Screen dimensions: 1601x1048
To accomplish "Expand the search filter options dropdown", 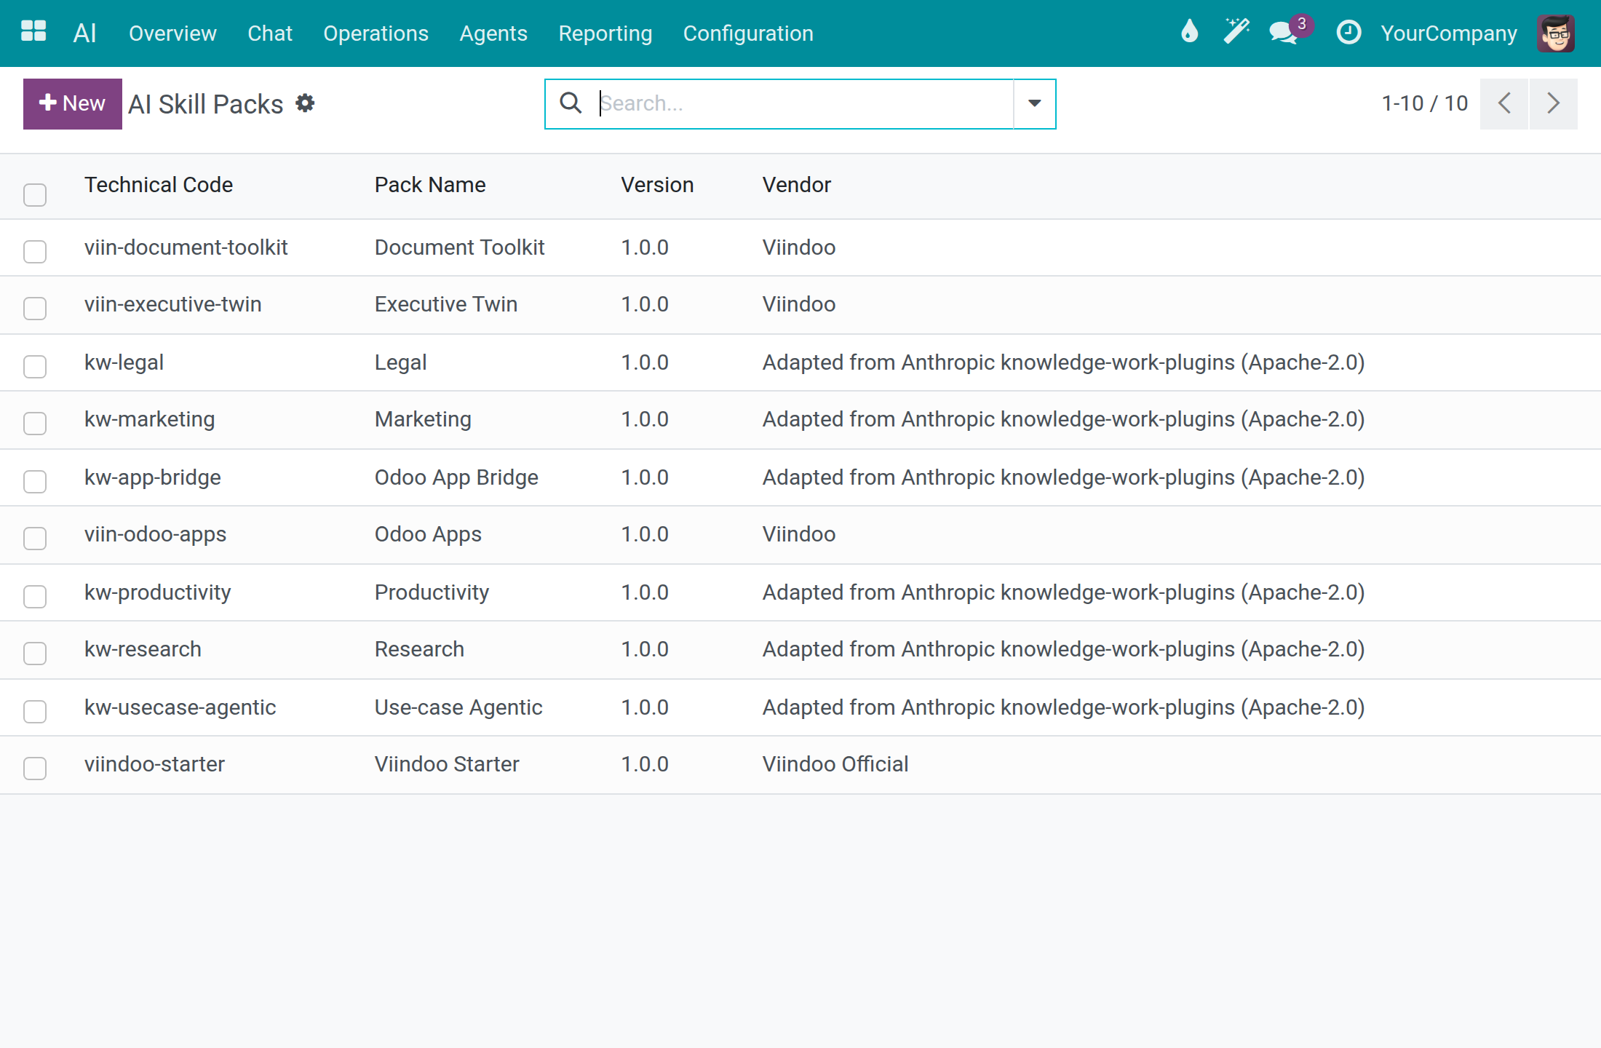I will [x=1034, y=103].
